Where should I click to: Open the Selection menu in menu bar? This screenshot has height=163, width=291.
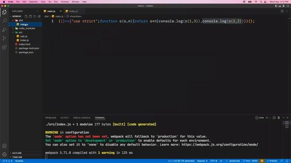pyautogui.click(x=33, y=2)
